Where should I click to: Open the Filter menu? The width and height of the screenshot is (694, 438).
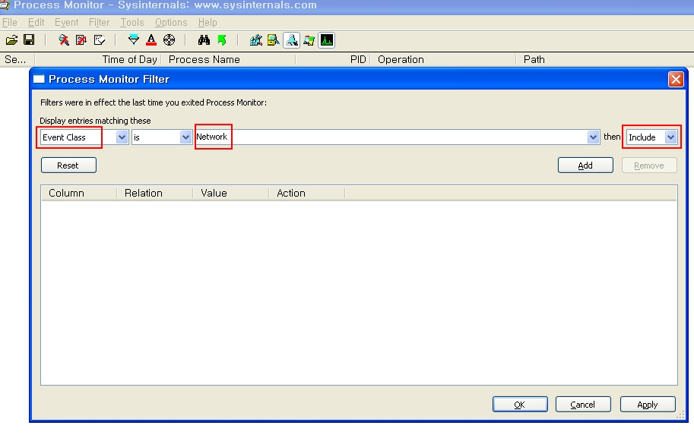click(x=99, y=22)
